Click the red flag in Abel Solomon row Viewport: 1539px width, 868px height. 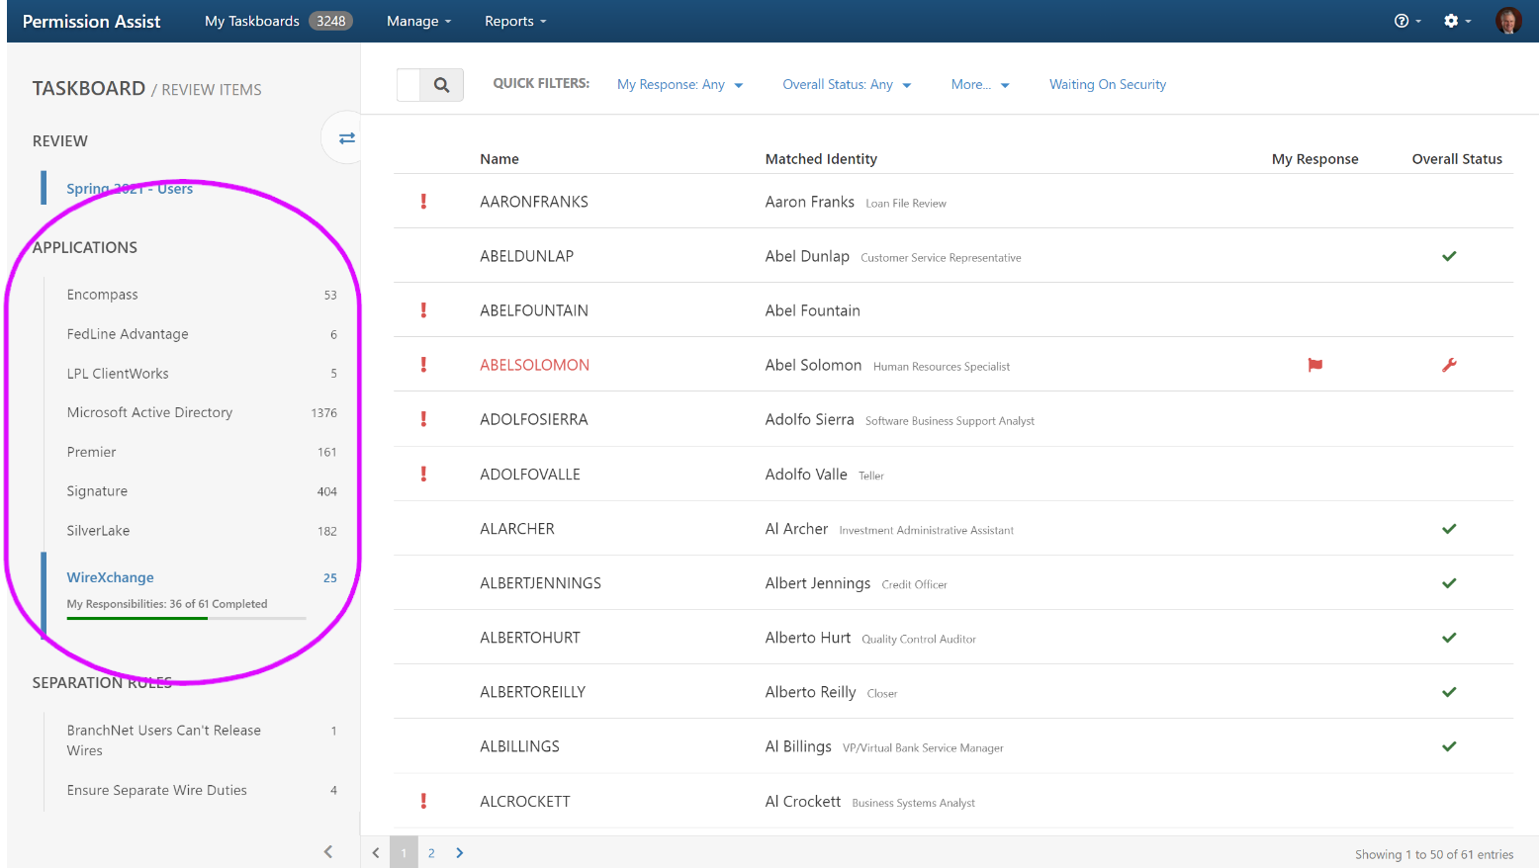(1314, 365)
